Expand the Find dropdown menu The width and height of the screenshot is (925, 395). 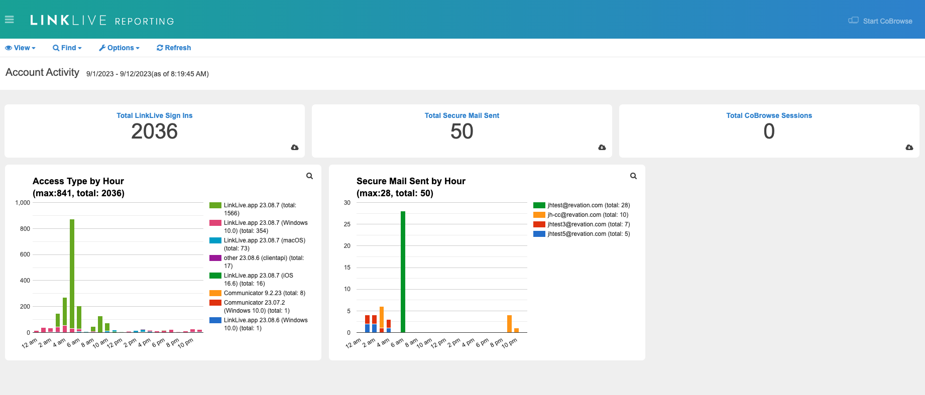pos(67,48)
